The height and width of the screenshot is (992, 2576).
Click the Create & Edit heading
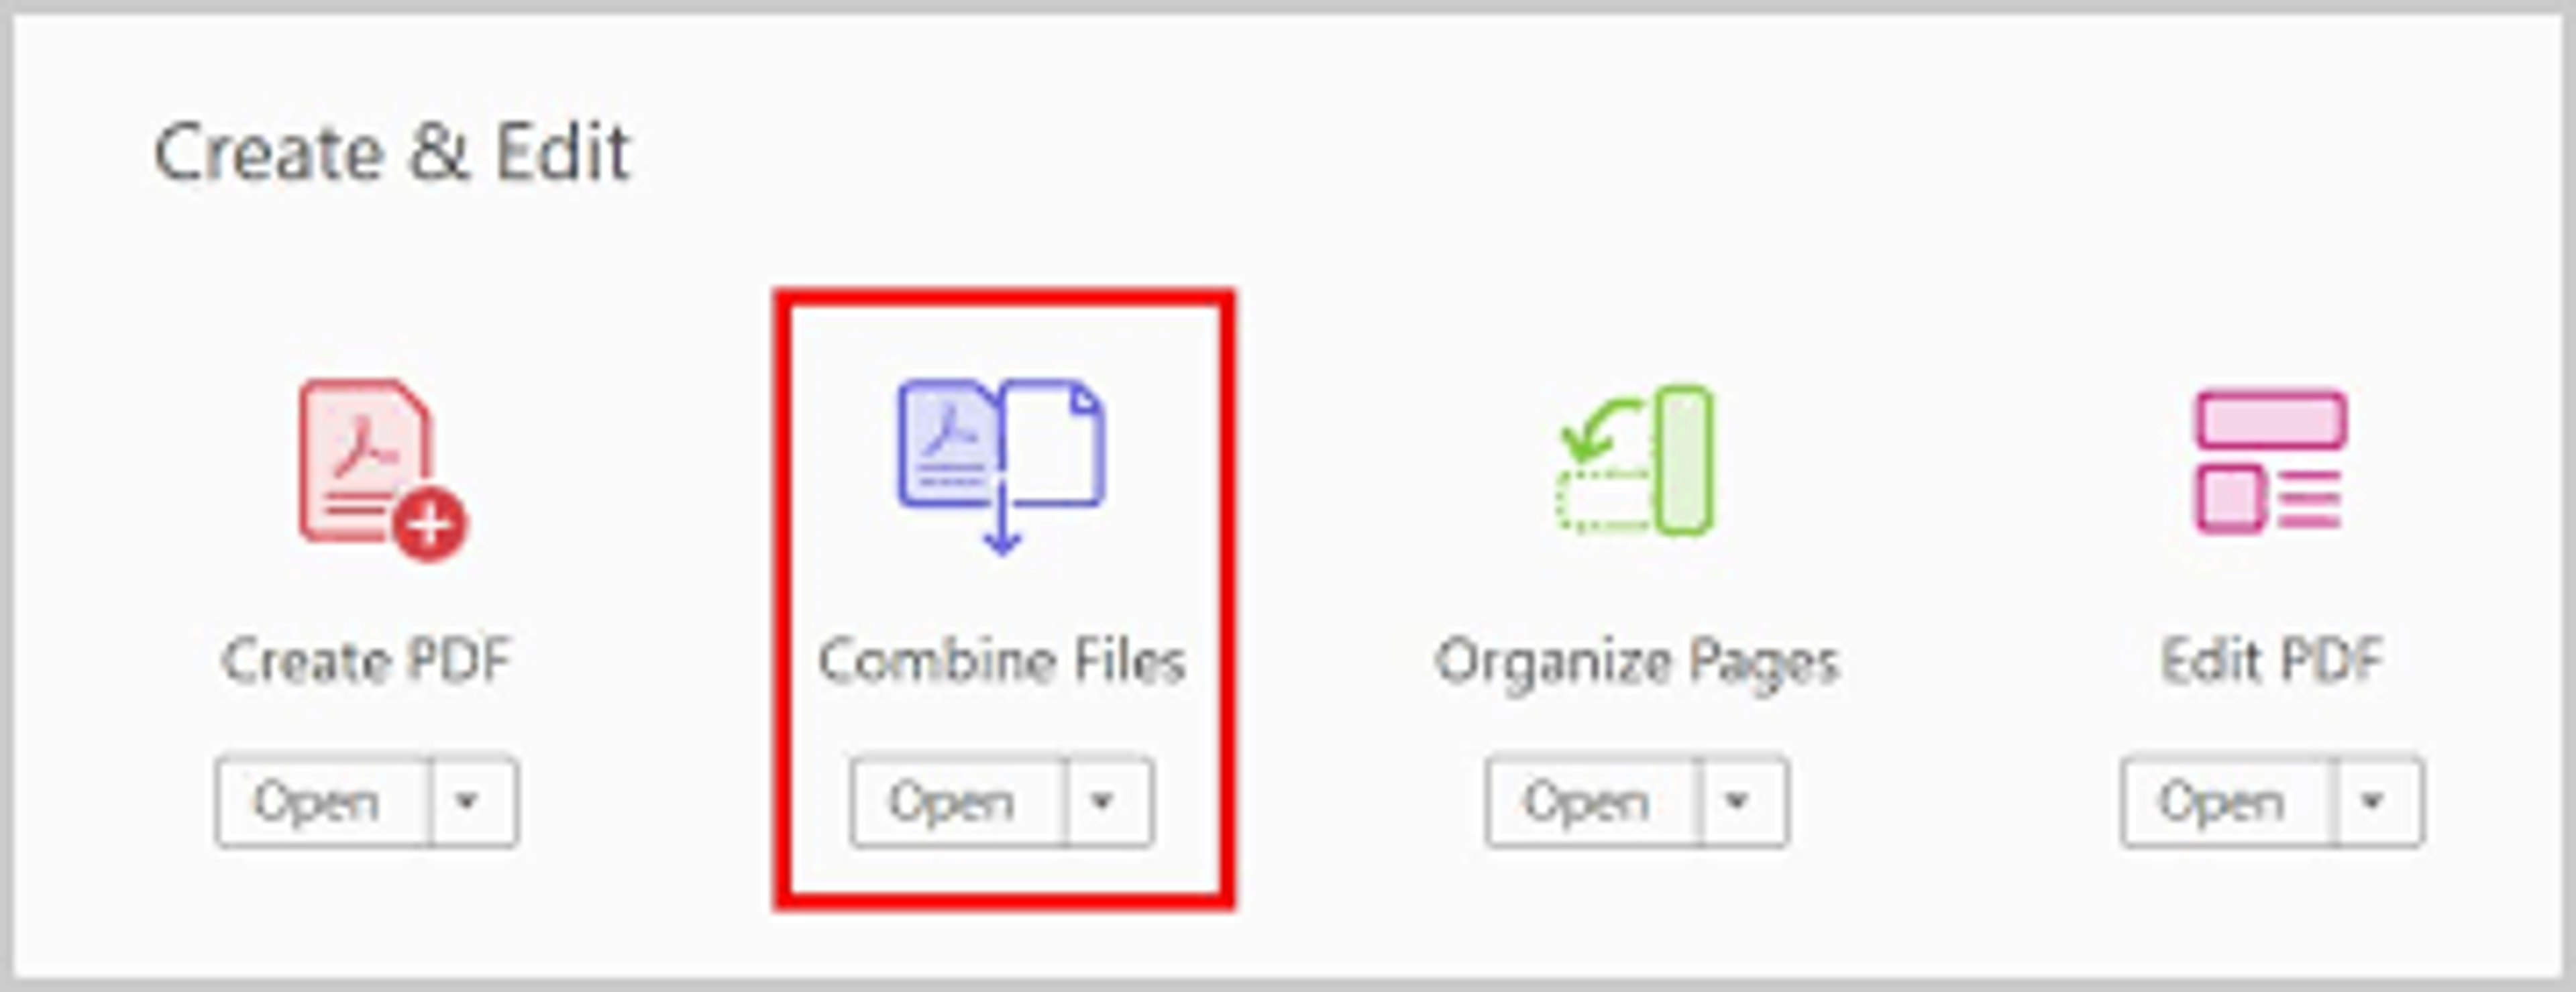392,153
